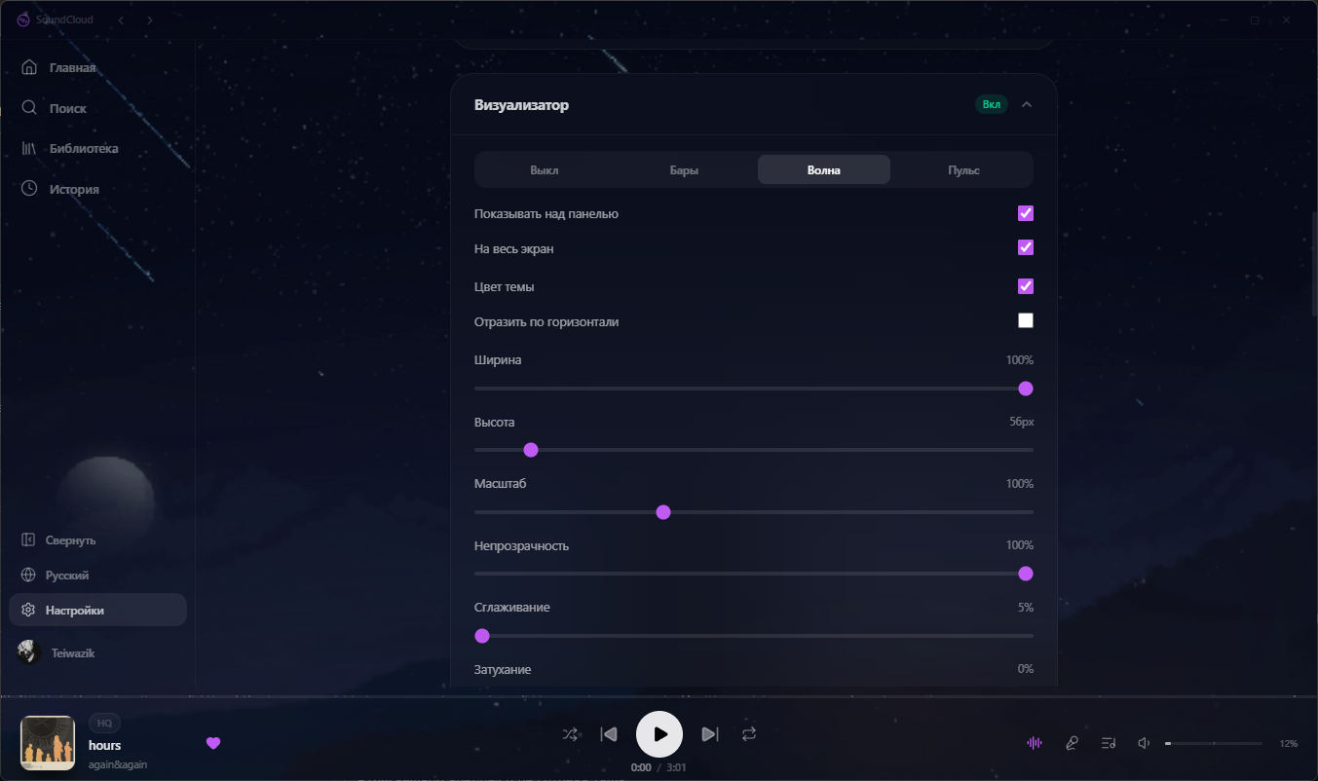The height and width of the screenshot is (781, 1318).
Task: Open the playback queue icon
Action: pos(1109,743)
